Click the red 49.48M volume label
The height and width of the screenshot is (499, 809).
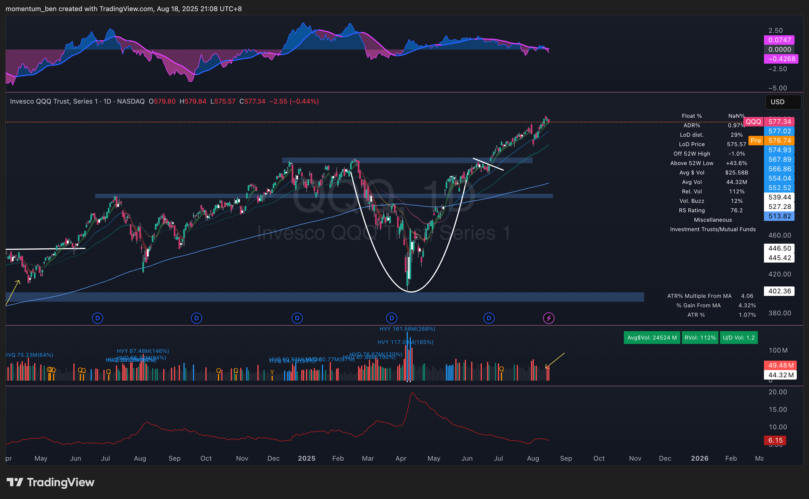(x=780, y=365)
